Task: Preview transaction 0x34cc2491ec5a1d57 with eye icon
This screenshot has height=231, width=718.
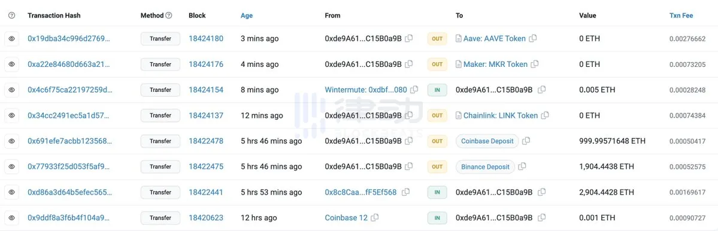Action: coord(12,116)
